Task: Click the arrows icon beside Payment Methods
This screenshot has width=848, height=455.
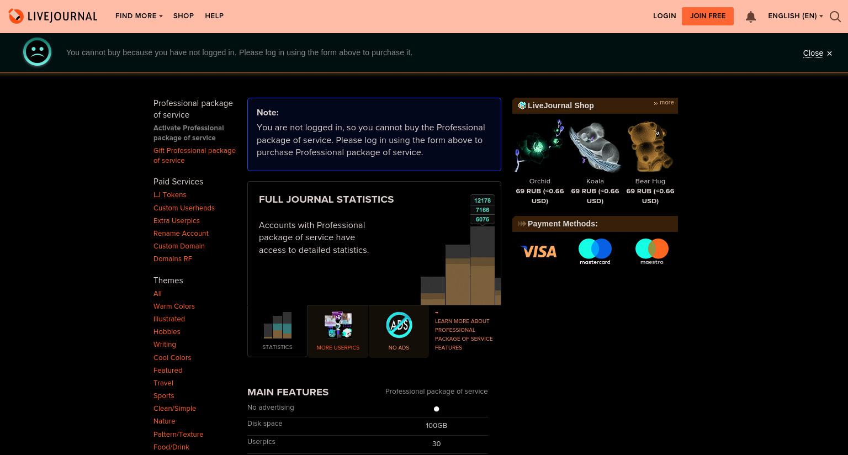Action: [x=522, y=224]
